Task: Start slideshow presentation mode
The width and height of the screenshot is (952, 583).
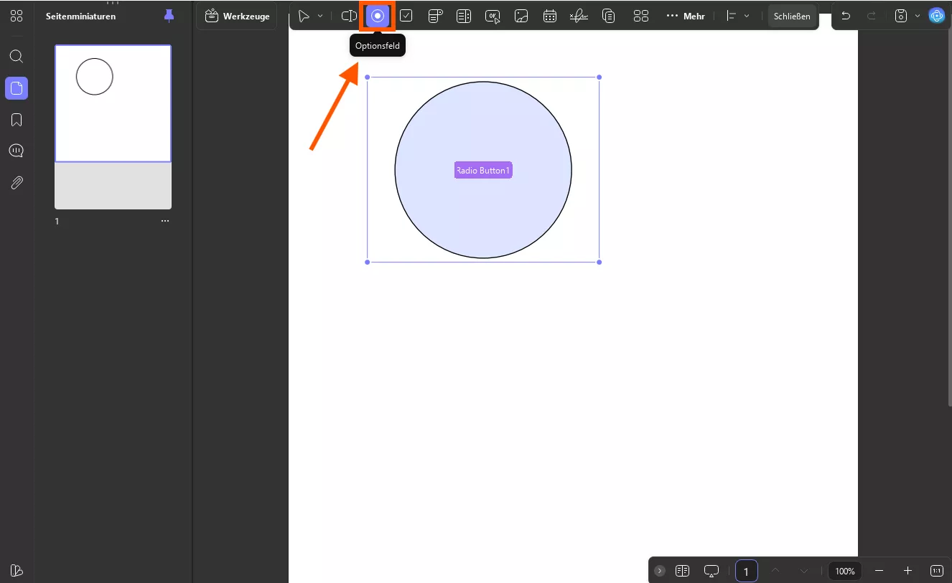Action: point(711,571)
